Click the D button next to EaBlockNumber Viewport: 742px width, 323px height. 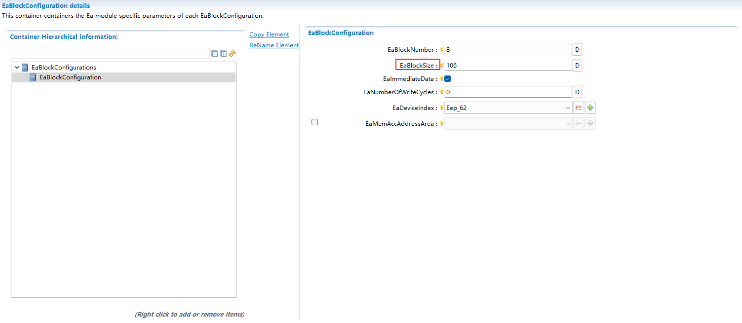click(x=577, y=49)
